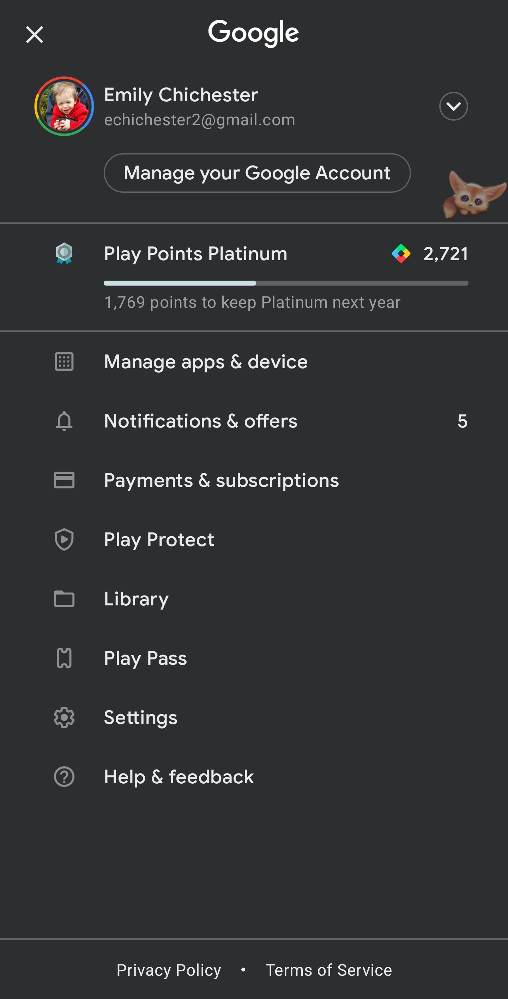The width and height of the screenshot is (508, 999).
Task: Tap the Platinum points progress bar
Action: click(286, 283)
